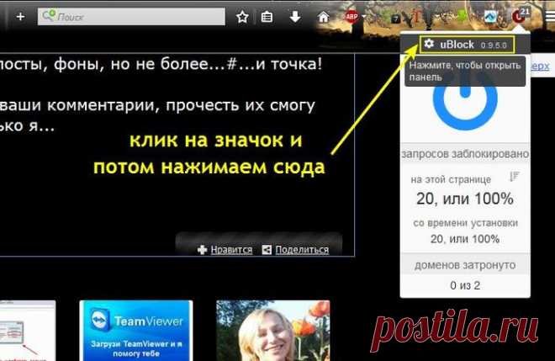Click the Поделиться link

pyautogui.click(x=302, y=250)
